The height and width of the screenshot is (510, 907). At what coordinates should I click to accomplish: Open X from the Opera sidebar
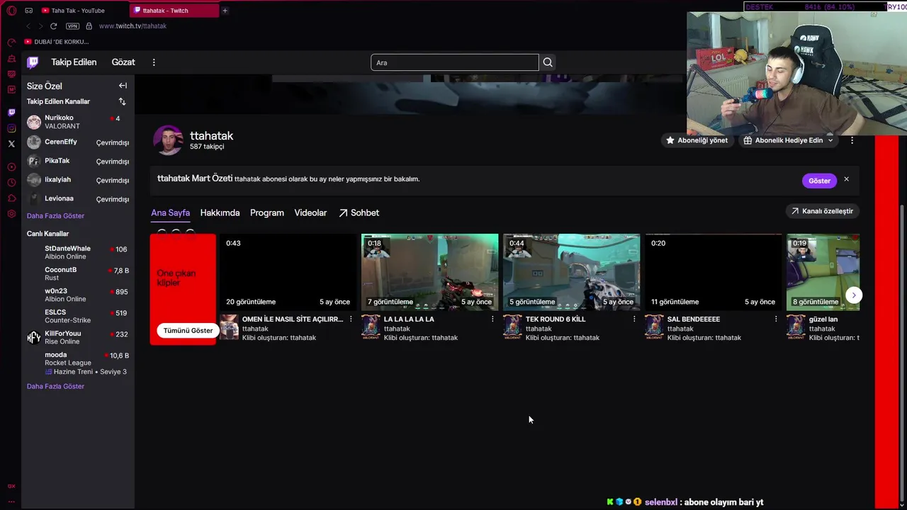coord(11,144)
